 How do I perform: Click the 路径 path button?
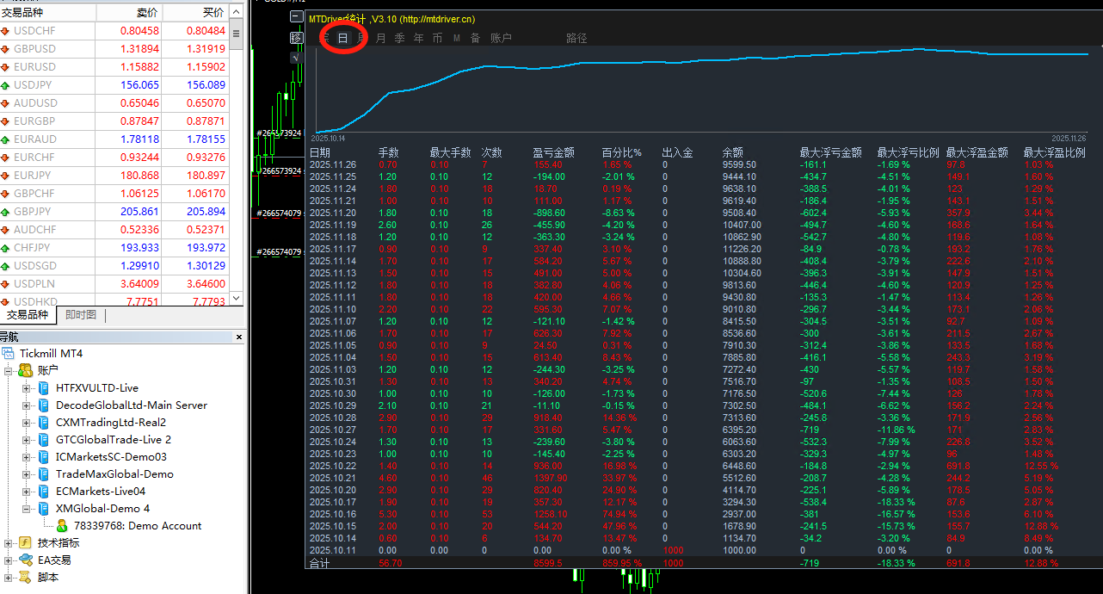point(576,38)
